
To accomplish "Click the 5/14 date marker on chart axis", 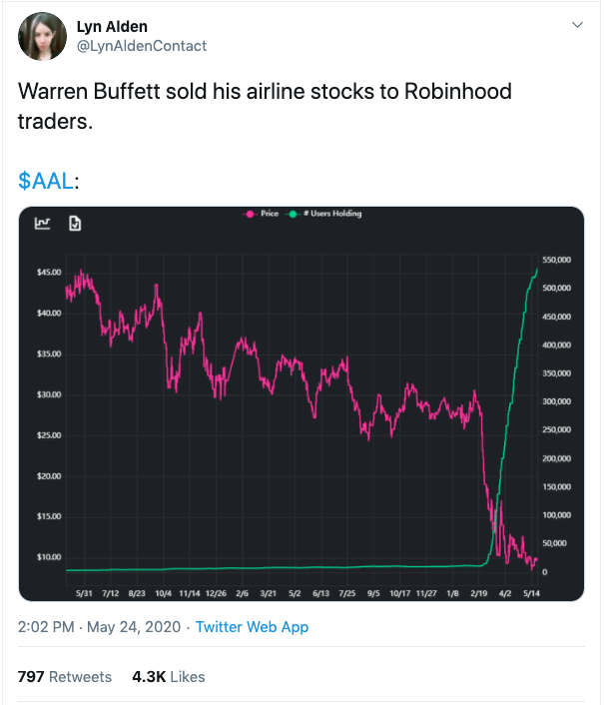I will pyautogui.click(x=532, y=593).
